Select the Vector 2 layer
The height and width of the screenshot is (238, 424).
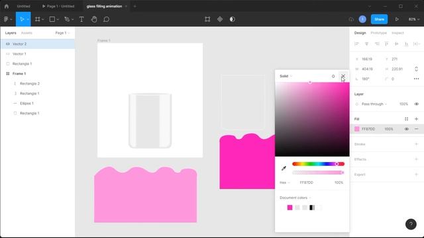pyautogui.click(x=38, y=44)
